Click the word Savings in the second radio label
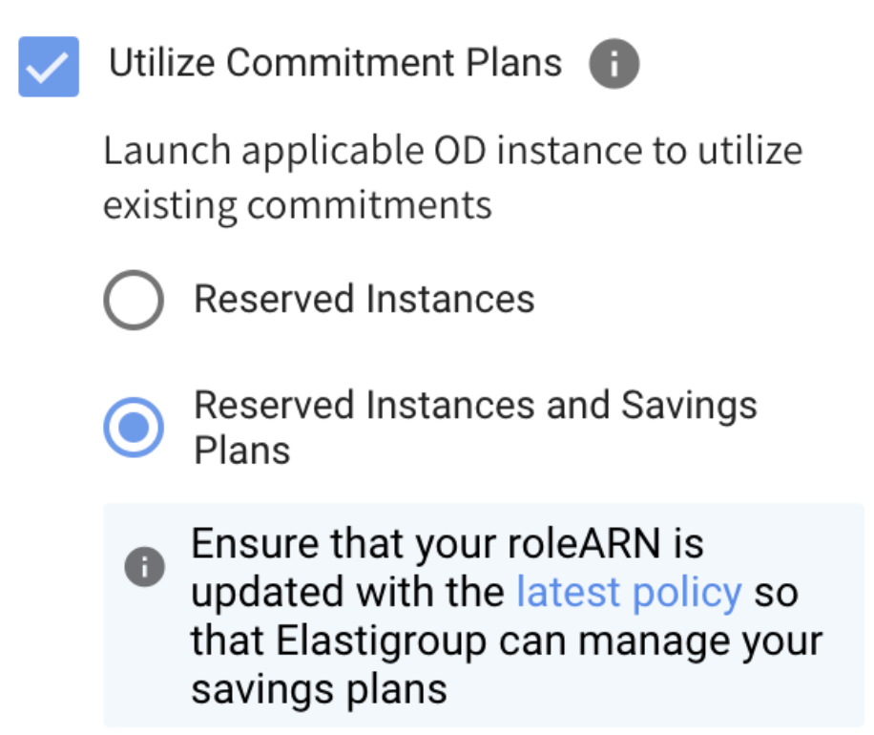The image size is (874, 735). click(689, 405)
